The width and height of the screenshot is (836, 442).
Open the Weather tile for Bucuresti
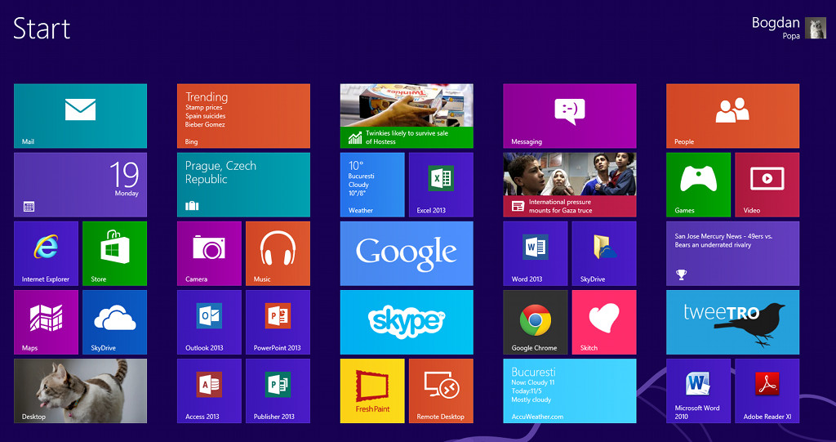pyautogui.click(x=372, y=185)
